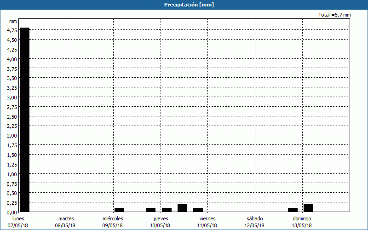Click the 3,75 axis value
Viewport: 368px width, 230px height.
point(12,69)
